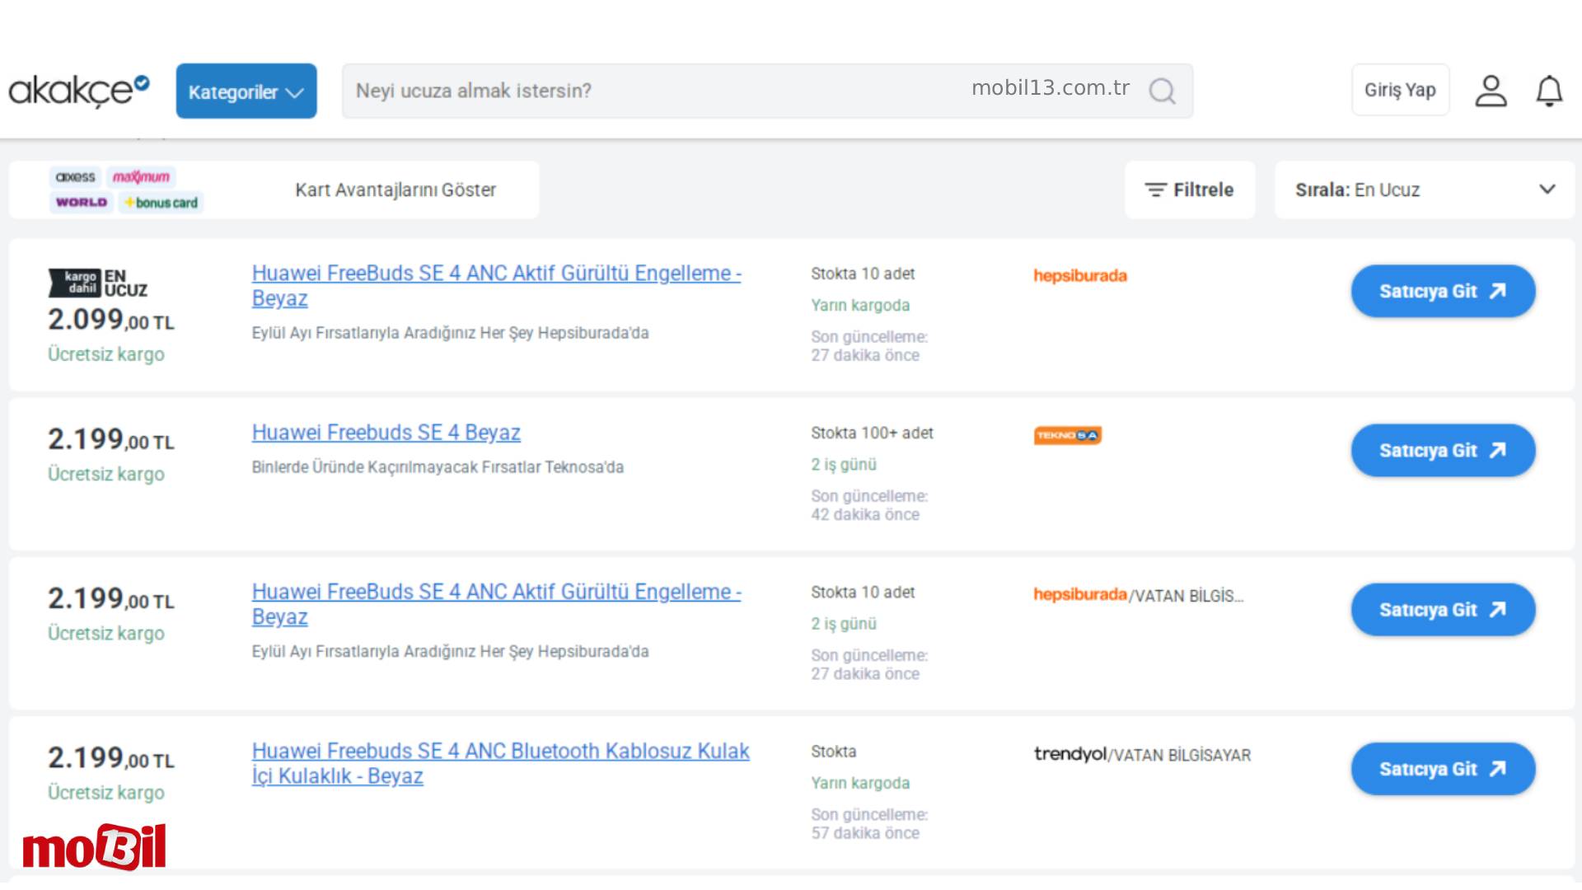Focus the 'Neyi ucuza almak istersin?' search field
Image resolution: width=1582 pixels, height=890 pixels.
tap(766, 91)
